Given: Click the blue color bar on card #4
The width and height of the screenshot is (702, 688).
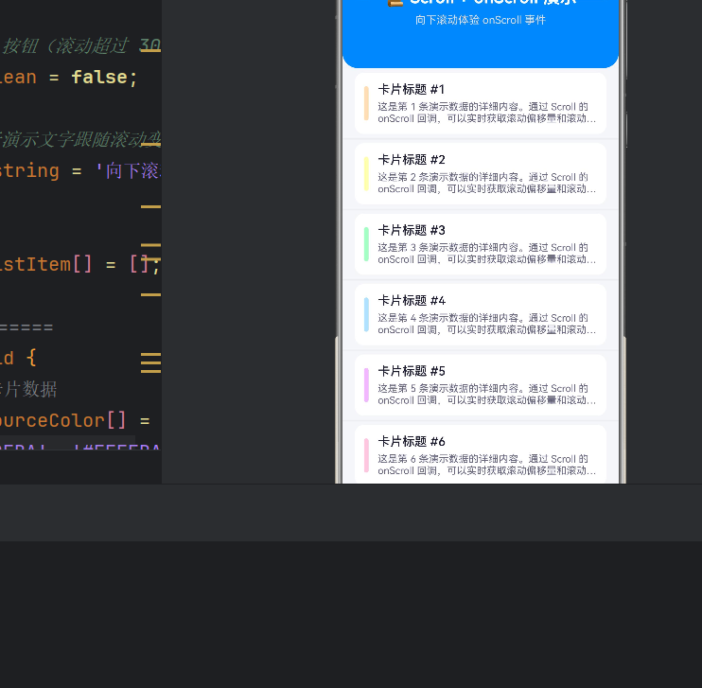Looking at the screenshot, I should click(x=366, y=314).
